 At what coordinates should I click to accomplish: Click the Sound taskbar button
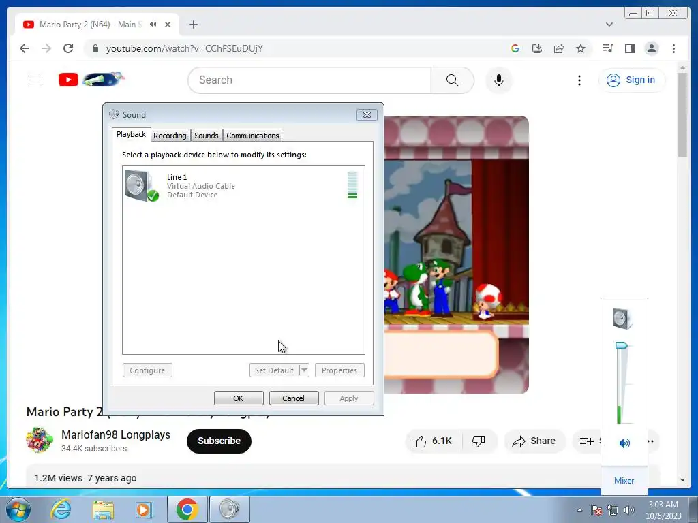[229, 509]
